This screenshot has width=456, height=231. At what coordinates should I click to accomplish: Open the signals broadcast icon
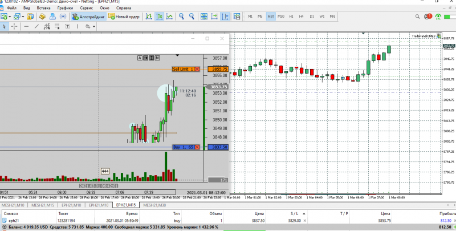point(63,17)
